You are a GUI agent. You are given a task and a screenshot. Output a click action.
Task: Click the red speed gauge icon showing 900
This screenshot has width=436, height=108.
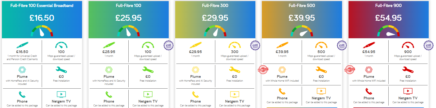coord(408,45)
